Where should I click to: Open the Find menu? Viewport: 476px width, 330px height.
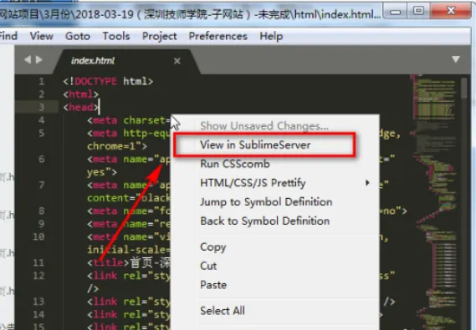pyautogui.click(x=8, y=36)
